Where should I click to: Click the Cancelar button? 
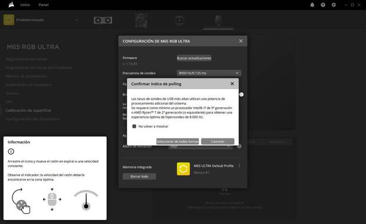[x=218, y=141]
